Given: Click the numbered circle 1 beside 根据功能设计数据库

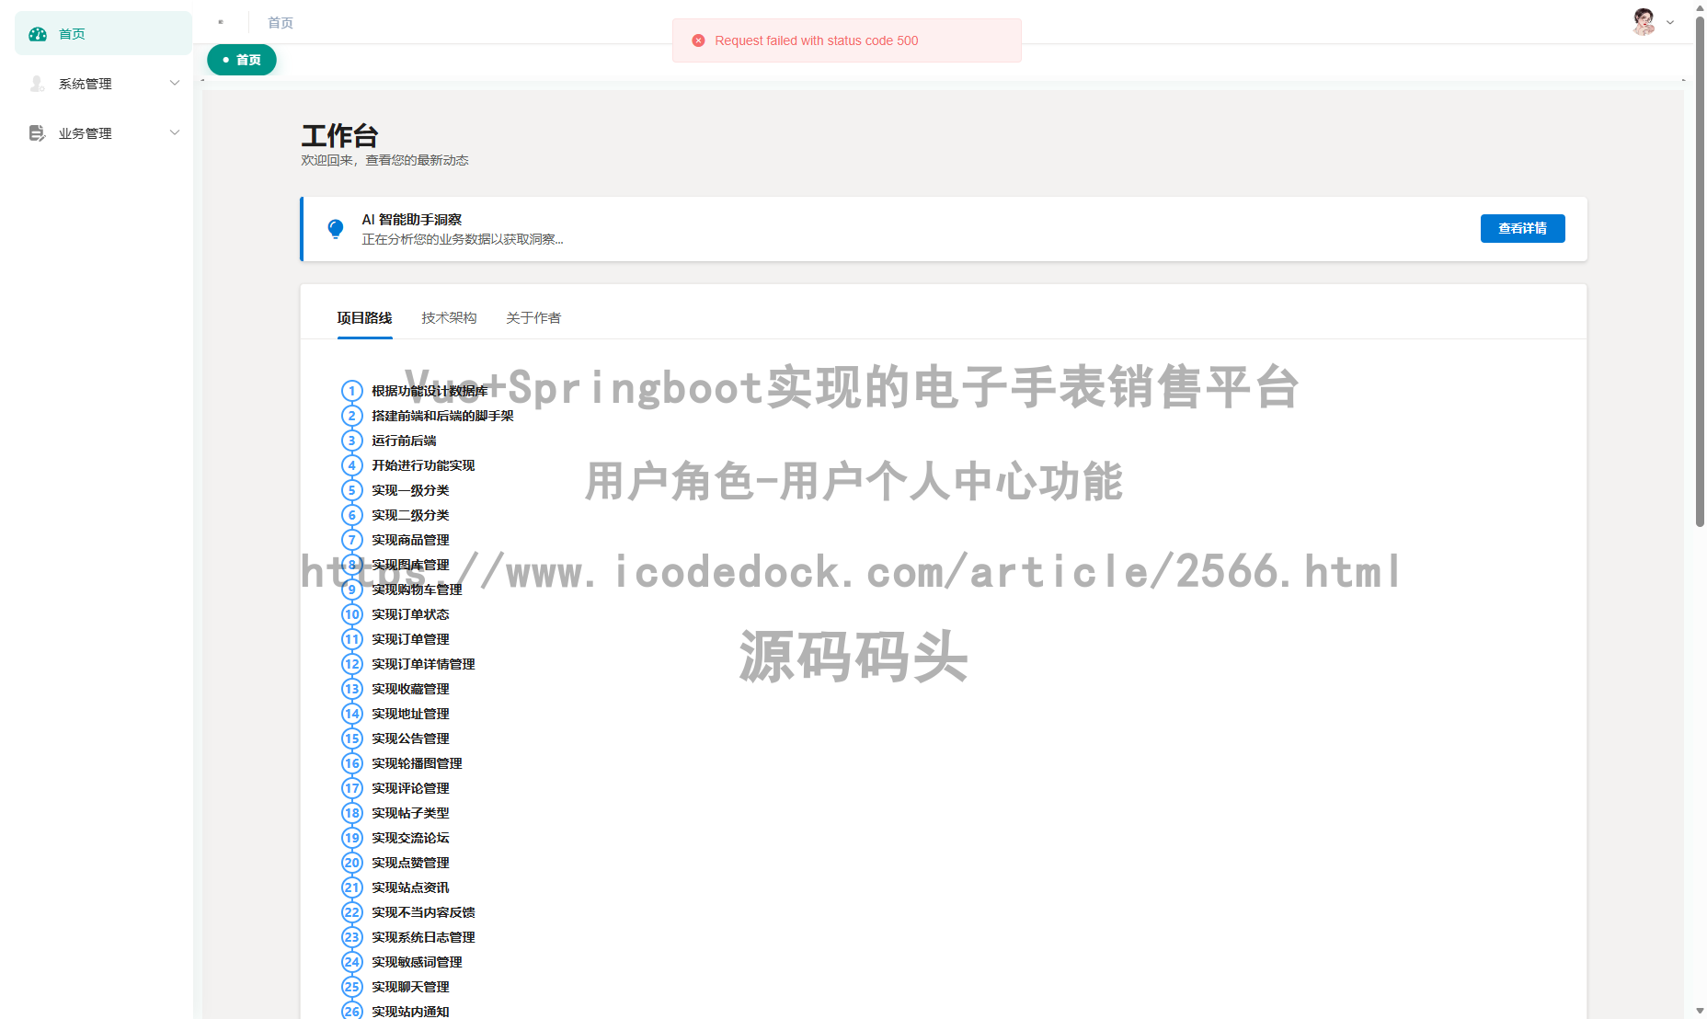Looking at the screenshot, I should tap(351, 391).
